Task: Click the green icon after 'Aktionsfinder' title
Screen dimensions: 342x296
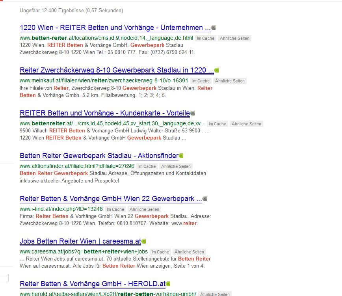Action: click(181, 156)
